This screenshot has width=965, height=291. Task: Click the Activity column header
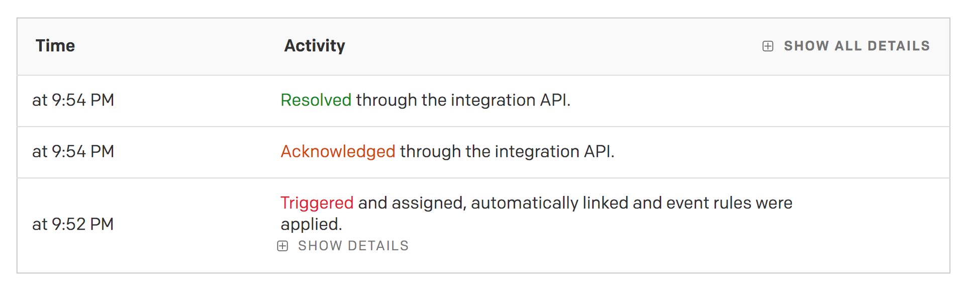[315, 46]
